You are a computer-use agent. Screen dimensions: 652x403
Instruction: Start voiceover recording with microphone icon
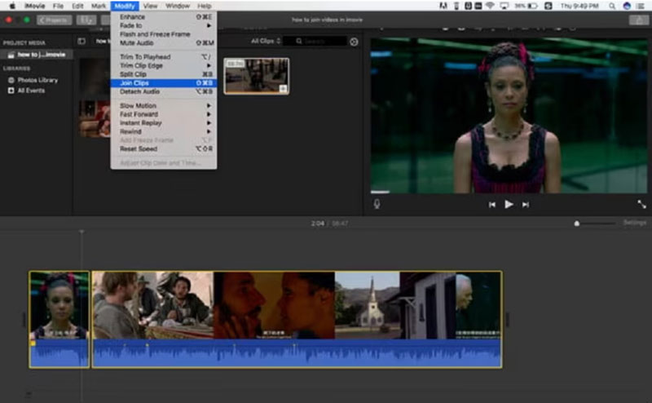377,204
